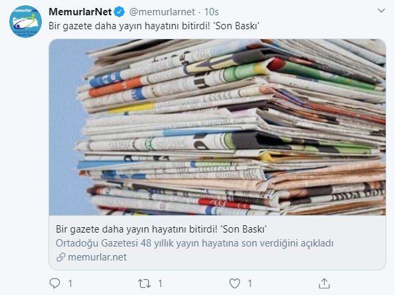Click the Ortadoğu Gazetesi description line
Image resolution: width=395 pixels, height=295 pixels.
(x=195, y=243)
